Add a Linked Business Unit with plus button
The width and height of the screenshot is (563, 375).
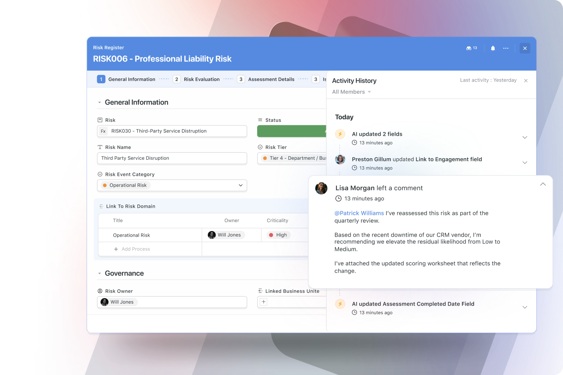264,302
